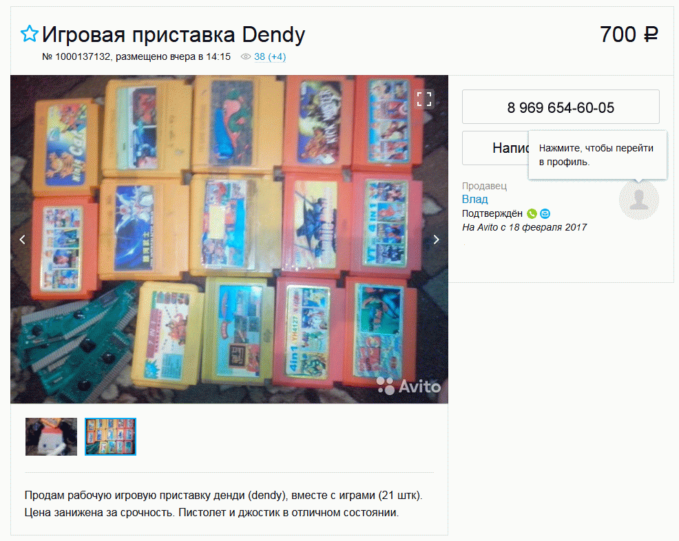Click the eye views icon
679x541 pixels.
[246, 56]
